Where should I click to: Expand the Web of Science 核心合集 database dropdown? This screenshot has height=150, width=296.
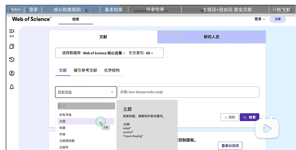[x=104, y=53]
